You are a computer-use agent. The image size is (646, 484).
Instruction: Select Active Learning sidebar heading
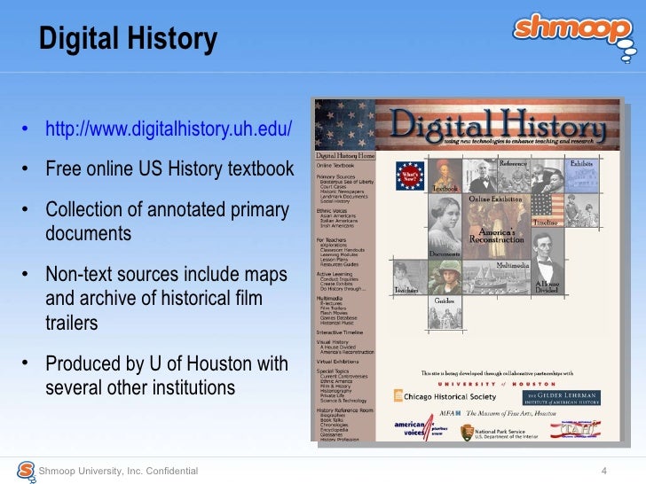click(335, 274)
